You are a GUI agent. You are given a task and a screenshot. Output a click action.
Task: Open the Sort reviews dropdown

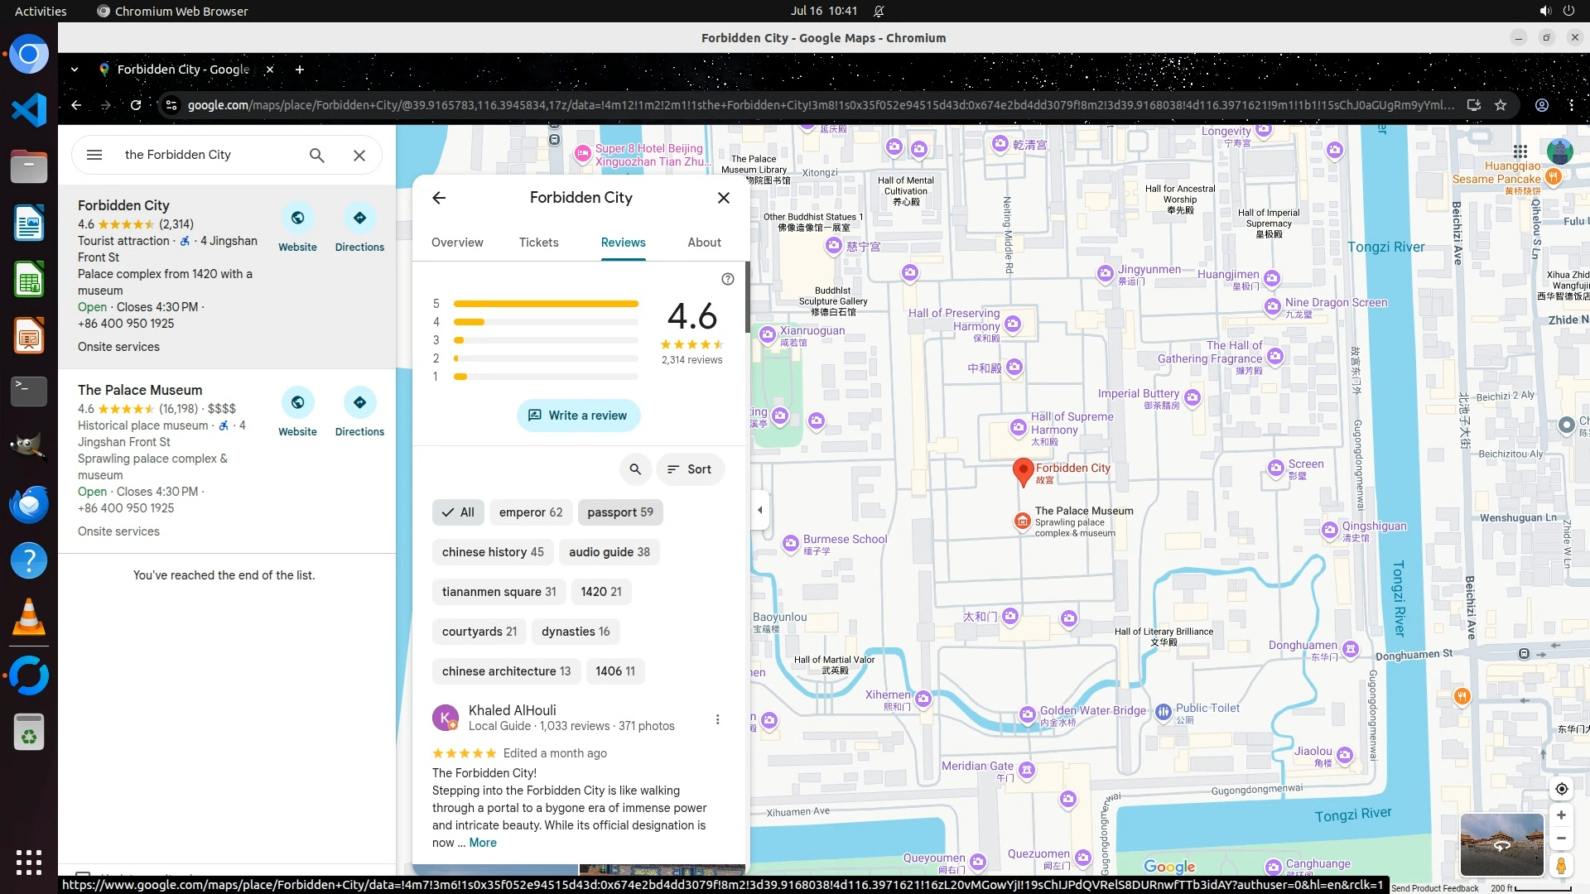pos(690,469)
